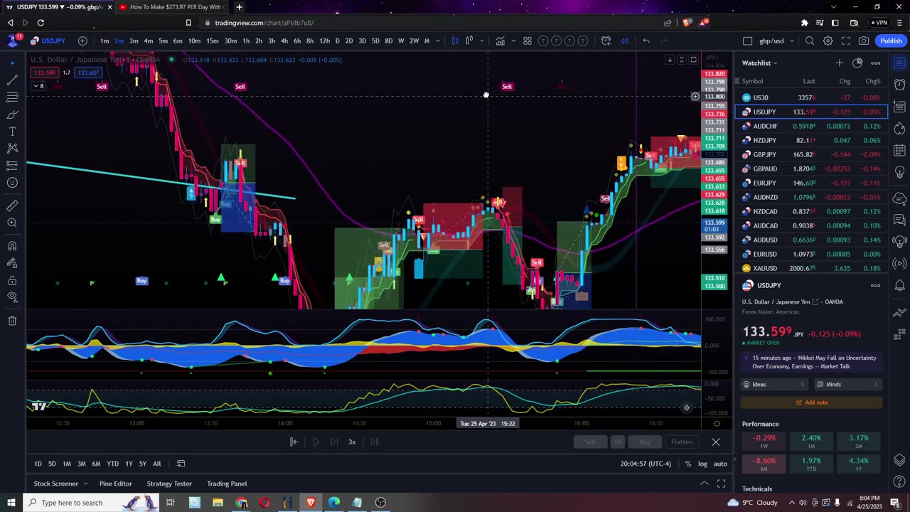Open watchlist advanced view pie icon

point(857,63)
